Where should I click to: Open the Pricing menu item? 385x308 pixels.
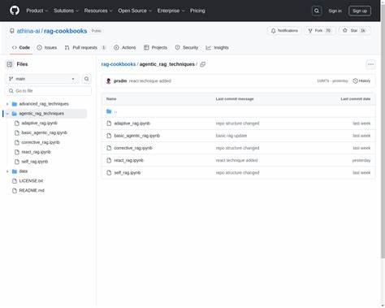197,11
